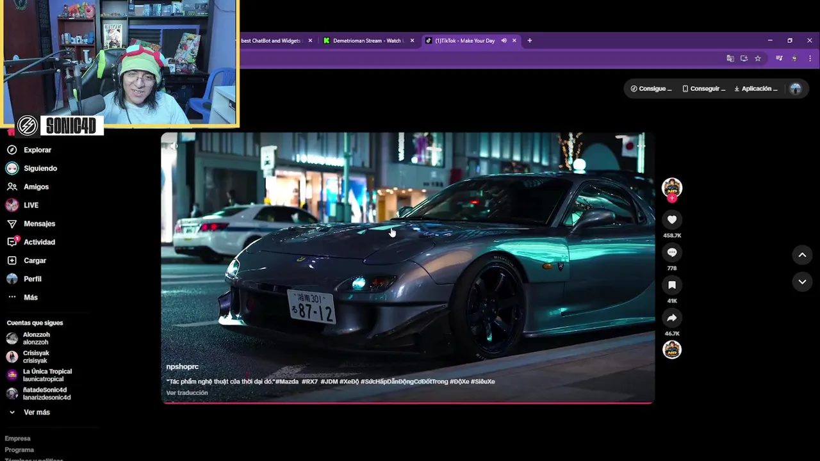Open the Explorar page in the sidebar
This screenshot has height=461, width=820.
29,150
